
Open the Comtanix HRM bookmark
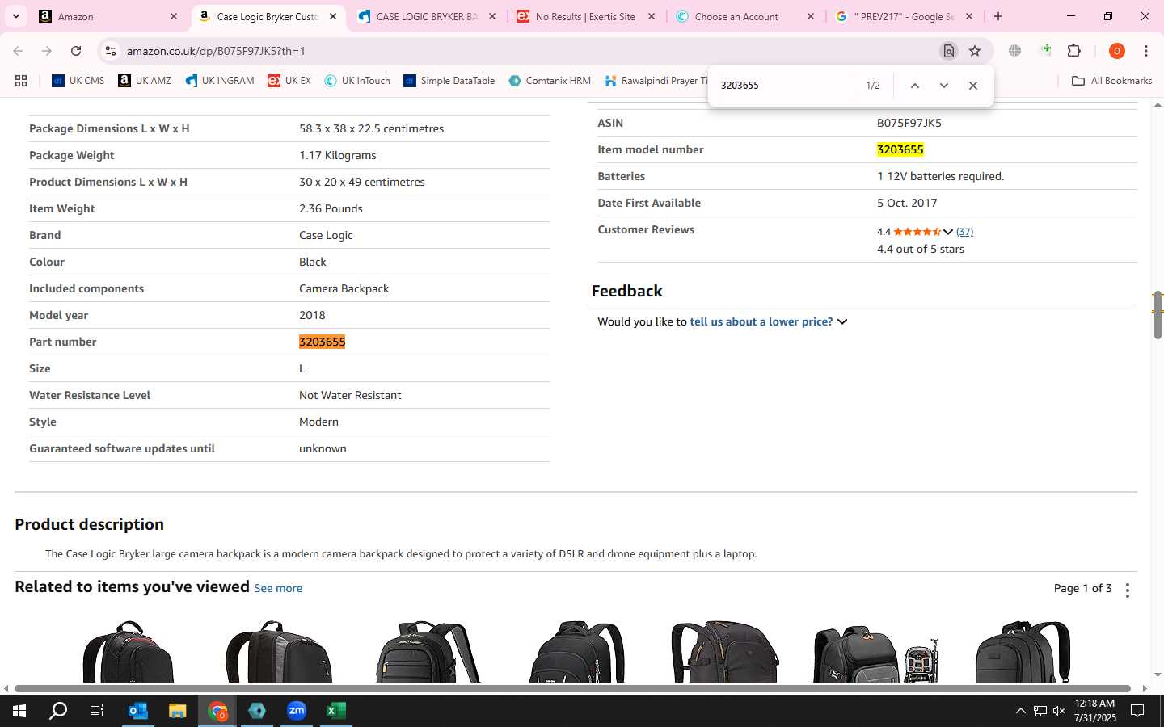point(550,81)
